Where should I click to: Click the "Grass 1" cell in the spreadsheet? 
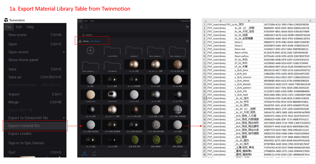pos(249,42)
